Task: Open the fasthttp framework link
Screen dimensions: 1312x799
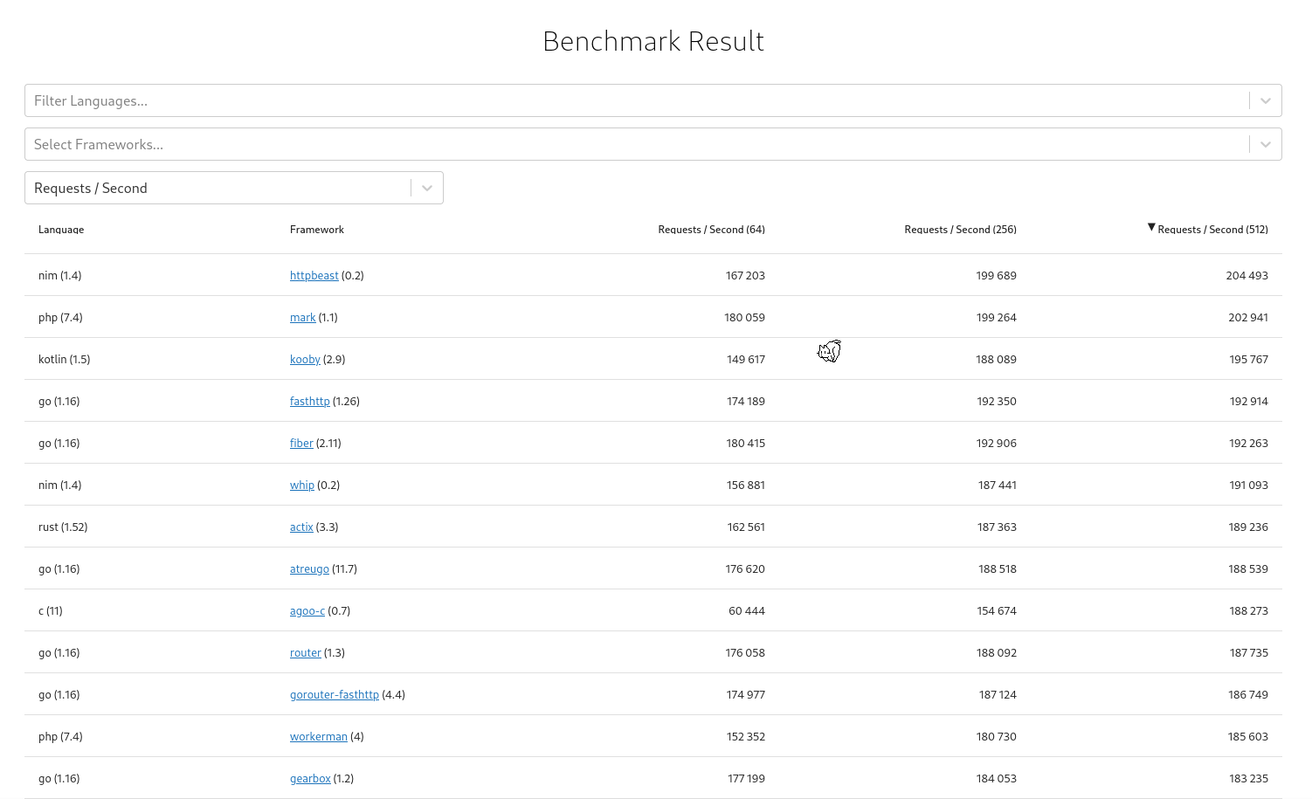Action: coord(309,401)
